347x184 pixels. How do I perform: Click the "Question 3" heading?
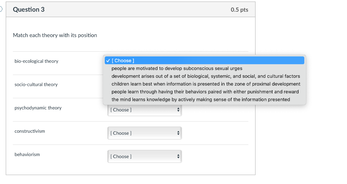coord(29,9)
